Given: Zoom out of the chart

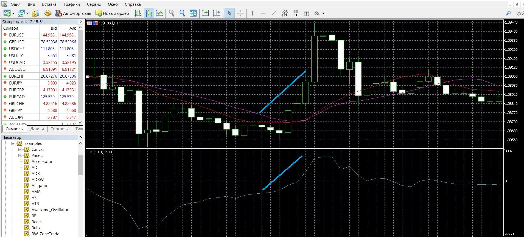Looking at the screenshot, I should (x=182, y=13).
